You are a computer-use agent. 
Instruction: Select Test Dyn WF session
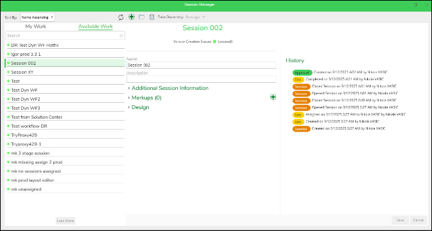(65, 90)
